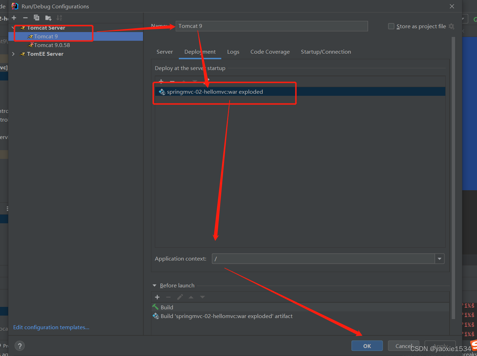Collapse the Before launch section

tap(154, 286)
